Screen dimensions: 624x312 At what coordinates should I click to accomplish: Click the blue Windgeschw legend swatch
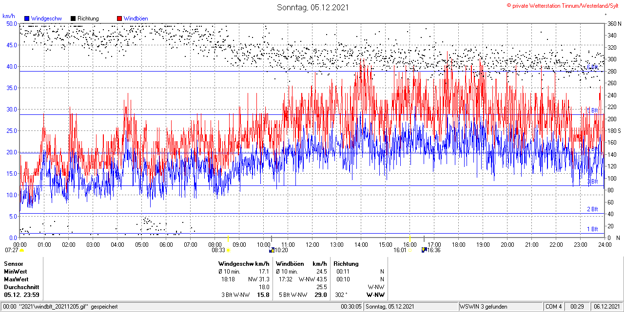point(27,18)
